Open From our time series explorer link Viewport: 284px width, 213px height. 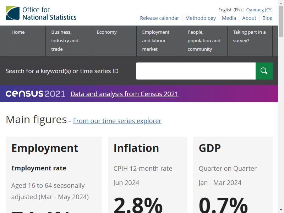117,121
